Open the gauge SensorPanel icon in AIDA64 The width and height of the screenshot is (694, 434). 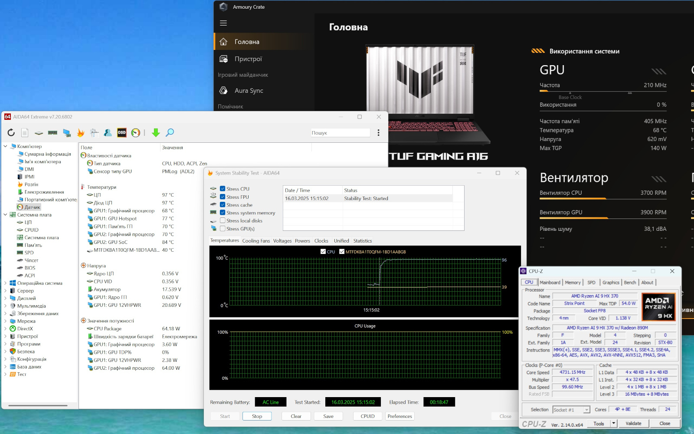[136, 133]
